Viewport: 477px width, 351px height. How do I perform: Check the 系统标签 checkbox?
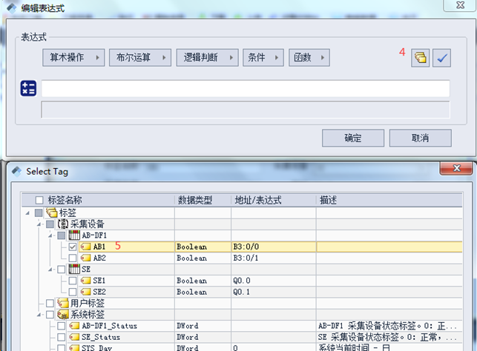tap(50, 315)
